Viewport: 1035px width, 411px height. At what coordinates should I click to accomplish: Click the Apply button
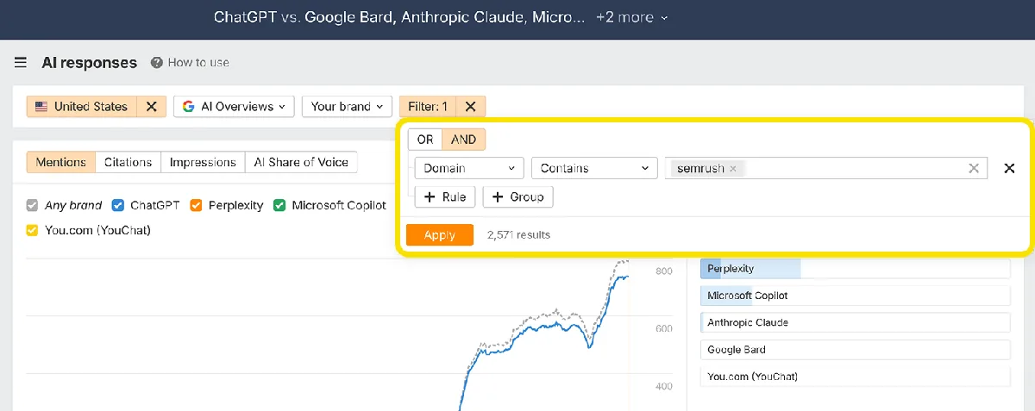(x=440, y=235)
